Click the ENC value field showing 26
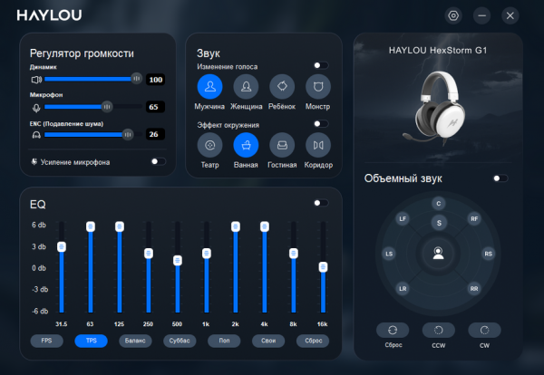This screenshot has width=544, height=375. click(155, 134)
